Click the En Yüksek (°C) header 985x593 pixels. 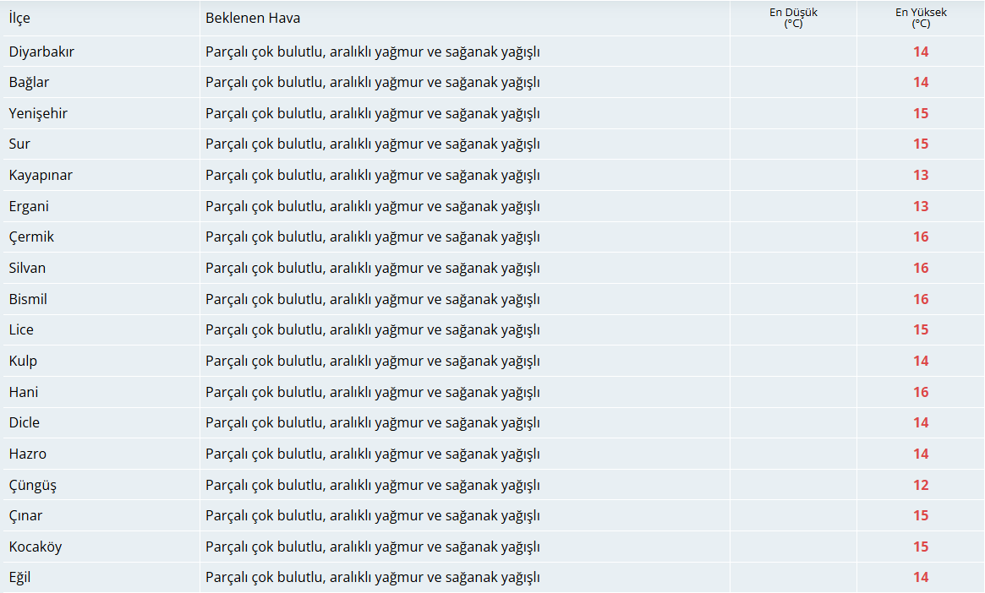pyautogui.click(x=921, y=19)
